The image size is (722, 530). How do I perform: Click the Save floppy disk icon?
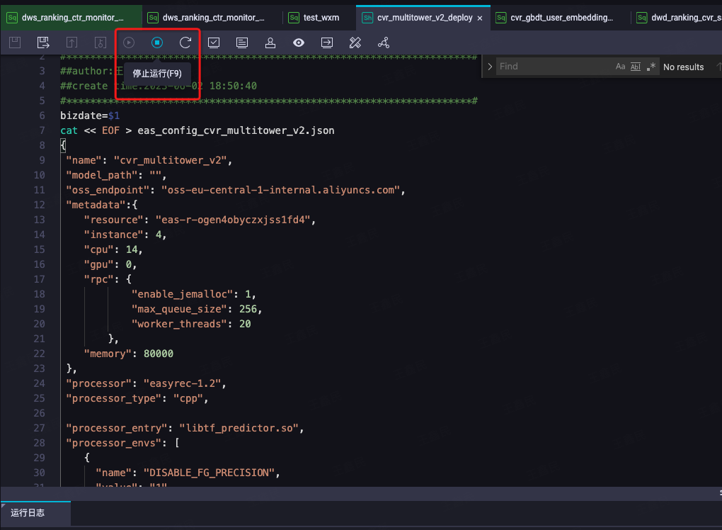[15, 43]
